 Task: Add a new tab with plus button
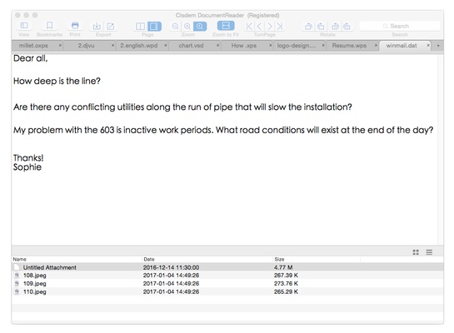pos(438,46)
